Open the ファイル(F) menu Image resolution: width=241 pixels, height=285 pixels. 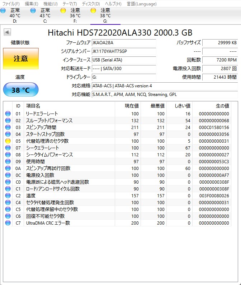point(11,4)
